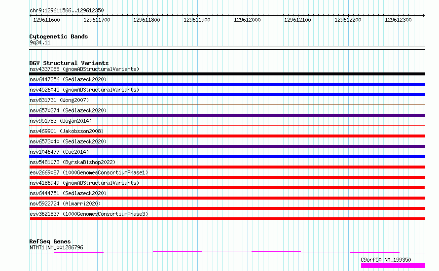The height and width of the screenshot is (271, 439).
Task: Click ruler position 129611900
Action: point(197,20)
